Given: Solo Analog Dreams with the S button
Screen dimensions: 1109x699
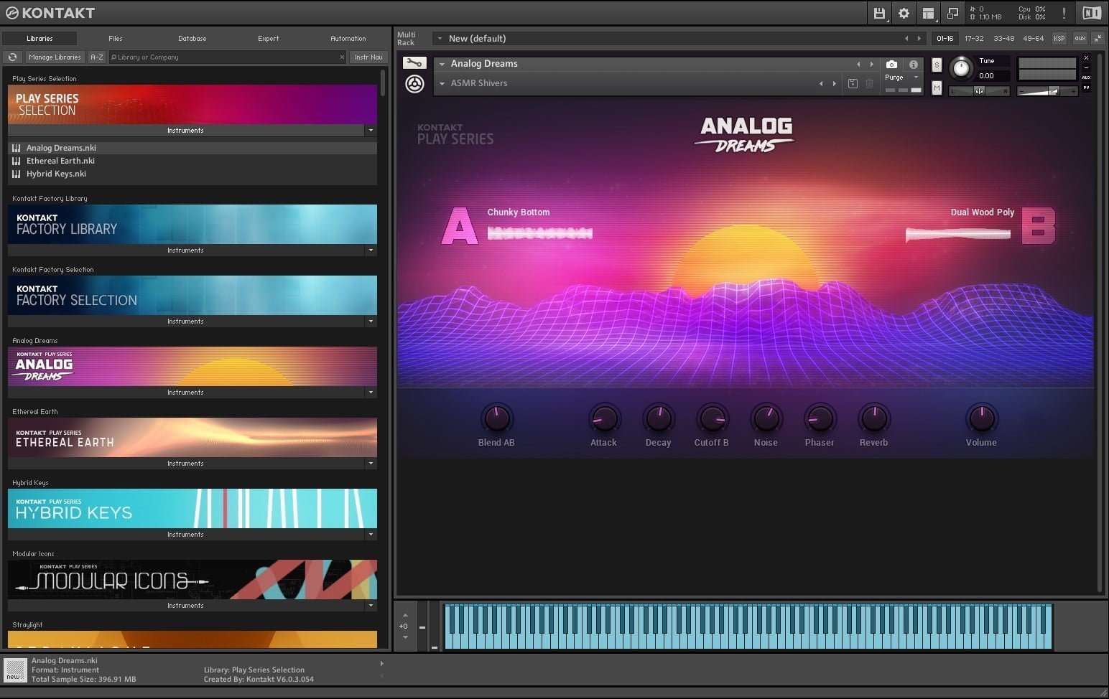Looking at the screenshot, I should pos(937,64).
